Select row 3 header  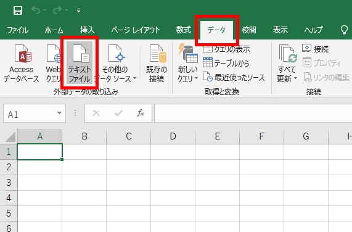tap(9, 183)
